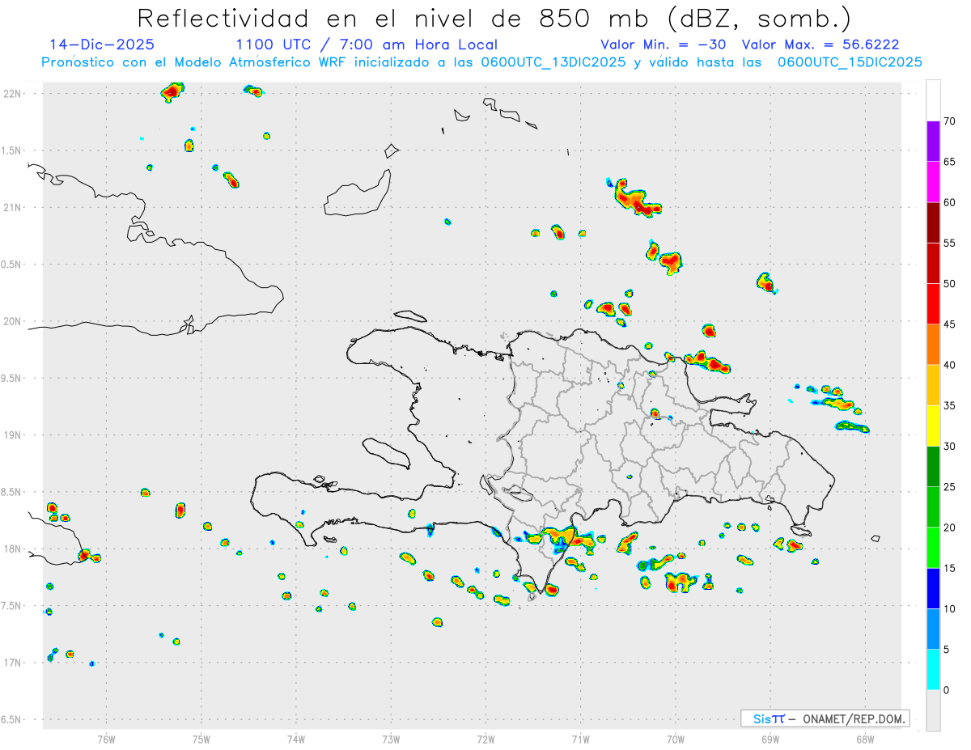Viewport: 971px width, 750px height.
Task: Click the time label '1100 UTC / 7:00 am Hora Local'
Action: tap(367, 44)
